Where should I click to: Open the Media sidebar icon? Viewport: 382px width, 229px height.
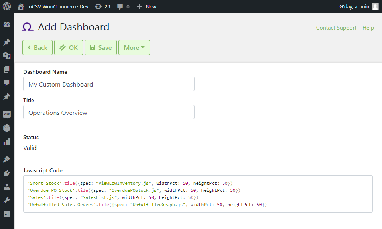click(7, 56)
